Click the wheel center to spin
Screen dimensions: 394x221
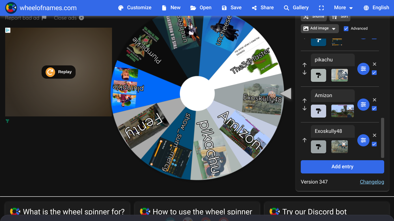197,93
